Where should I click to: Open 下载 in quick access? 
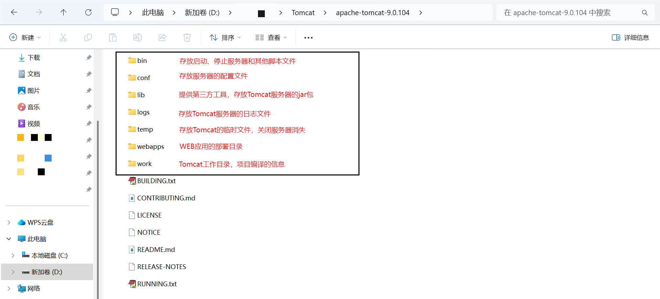point(29,58)
